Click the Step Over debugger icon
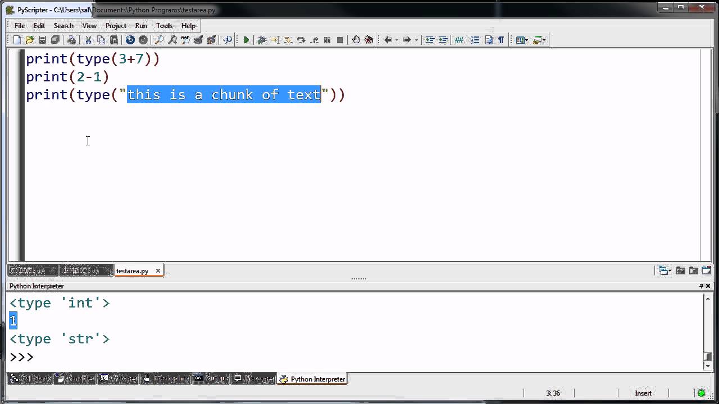Image resolution: width=719 pixels, height=404 pixels. click(x=301, y=40)
